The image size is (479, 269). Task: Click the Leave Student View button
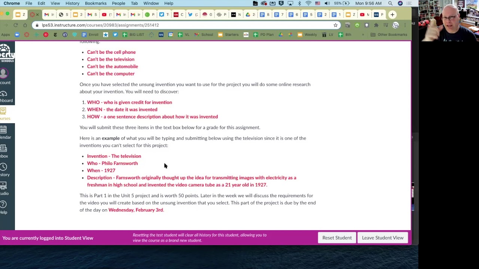tap(382, 238)
